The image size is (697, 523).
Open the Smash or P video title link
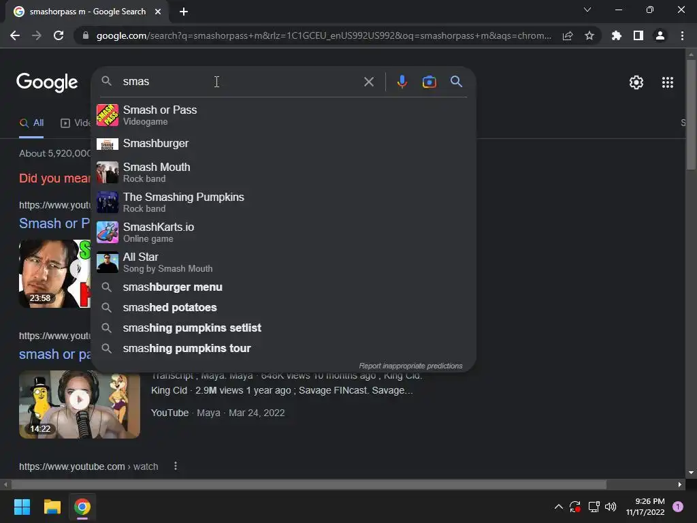tap(54, 223)
